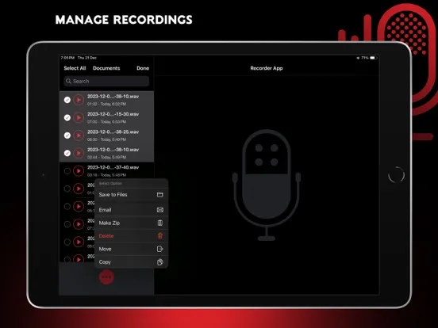Image resolution: width=438 pixels, height=328 pixels.
Task: Play the 2023-12-0...-38-25.wav recording
Action: point(79,135)
